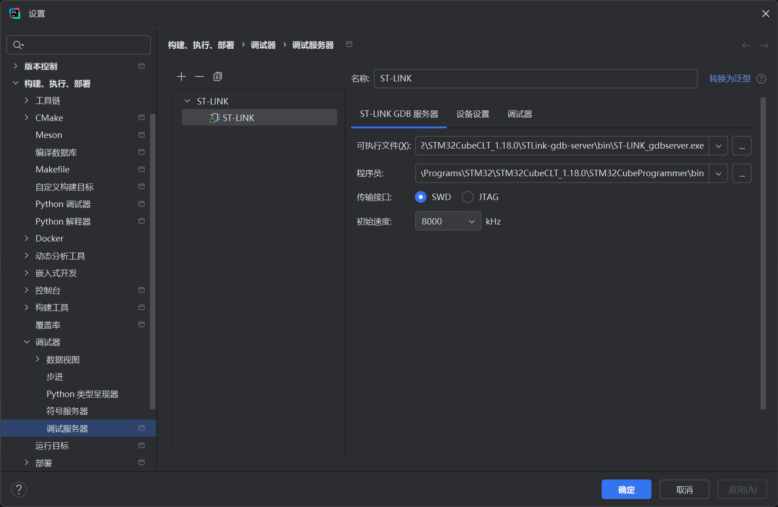Collapse 调试器 tree node
Viewport: 778px width, 507px height.
27,342
